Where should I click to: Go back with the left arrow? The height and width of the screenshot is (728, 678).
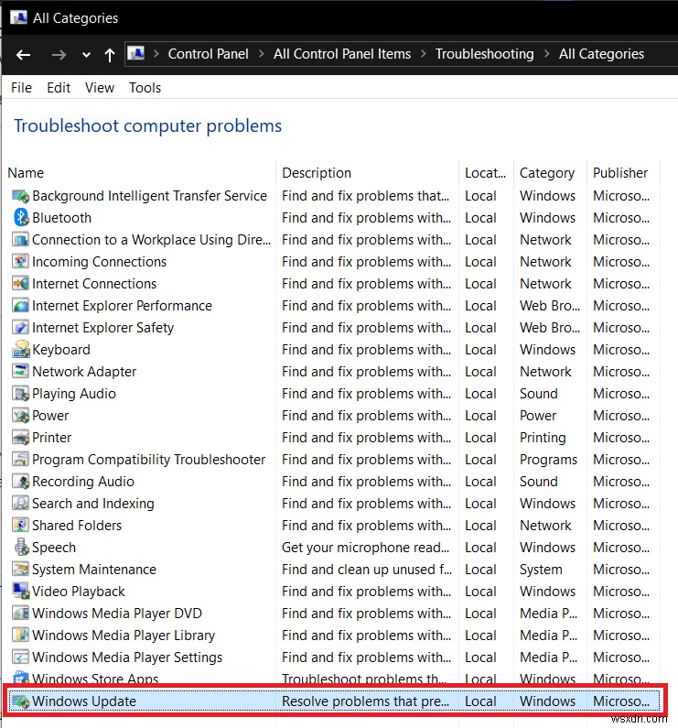pyautogui.click(x=23, y=55)
